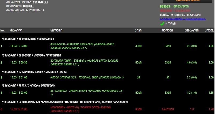Image resolution: width=215 pixels, height=115 pixels.
Task: Click the score "1:2 (1:0)"
Action: 192,93
